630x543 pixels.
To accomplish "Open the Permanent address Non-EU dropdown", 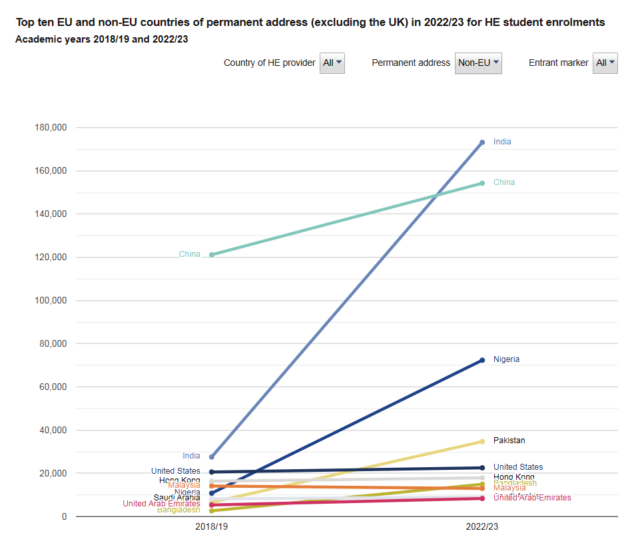I will (x=478, y=63).
